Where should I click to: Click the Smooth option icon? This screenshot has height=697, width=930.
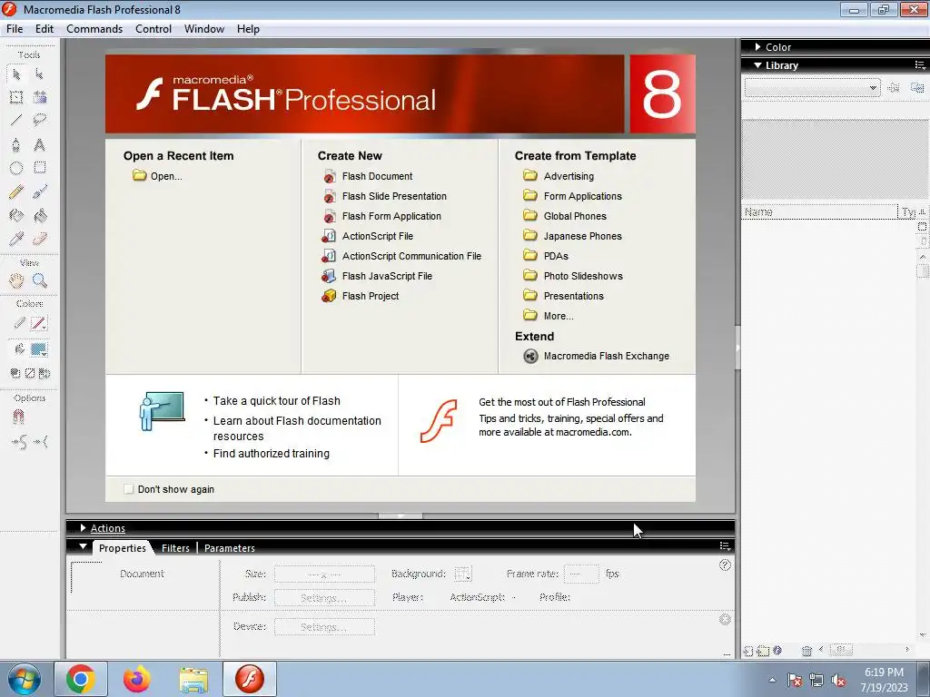click(x=19, y=442)
